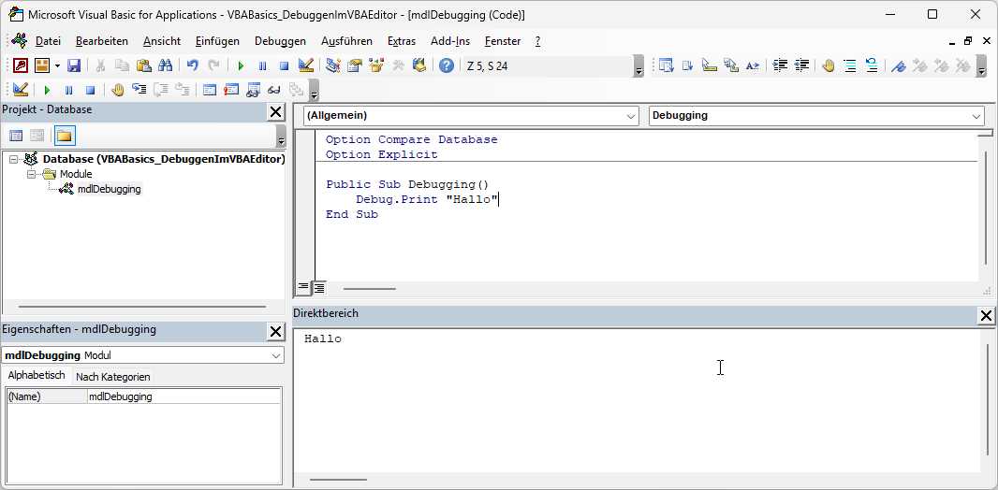
Task: Toggle folders view in Project panel
Action: tap(64, 136)
